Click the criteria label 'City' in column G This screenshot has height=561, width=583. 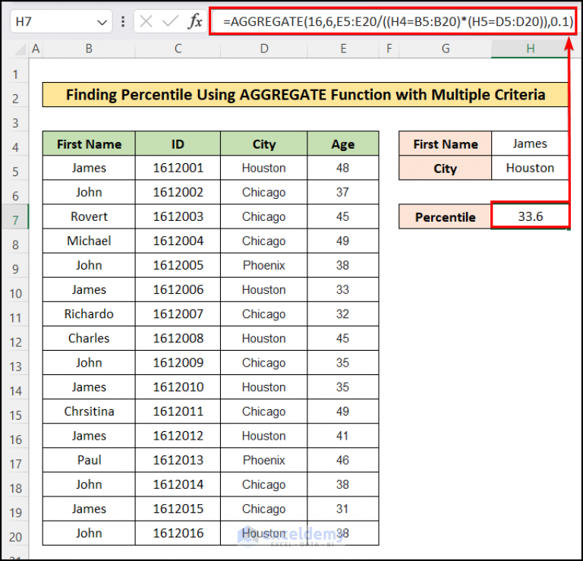tap(446, 169)
